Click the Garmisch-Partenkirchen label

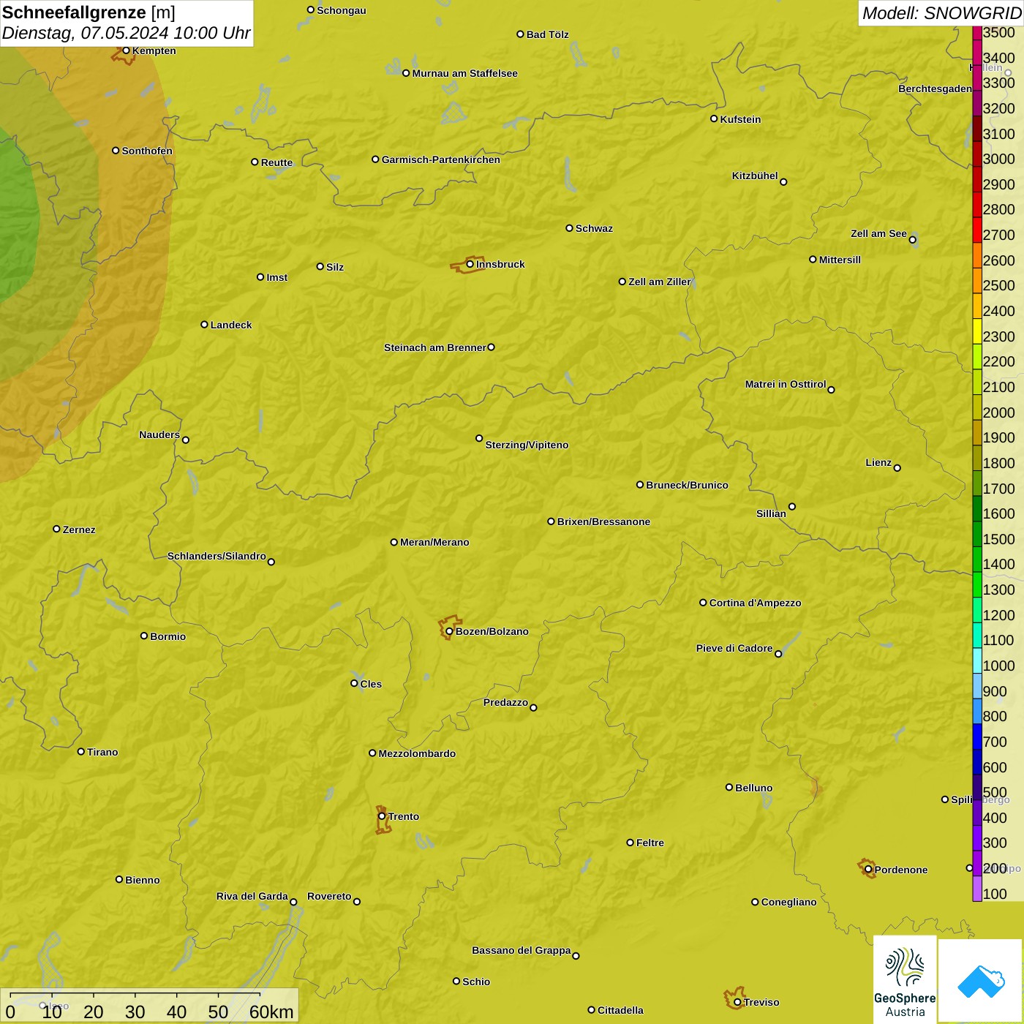coord(441,159)
